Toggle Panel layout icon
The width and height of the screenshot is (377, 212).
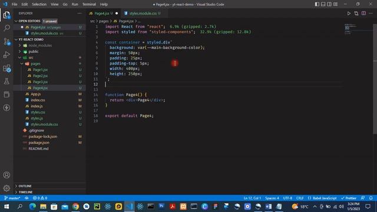[323, 4]
